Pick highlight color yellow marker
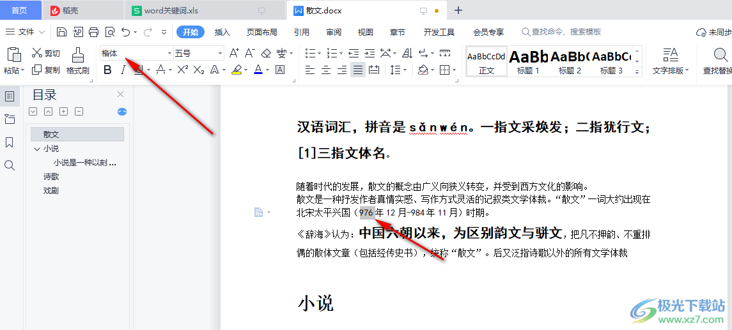Screen dimensions: 732x330 pyautogui.click(x=236, y=70)
